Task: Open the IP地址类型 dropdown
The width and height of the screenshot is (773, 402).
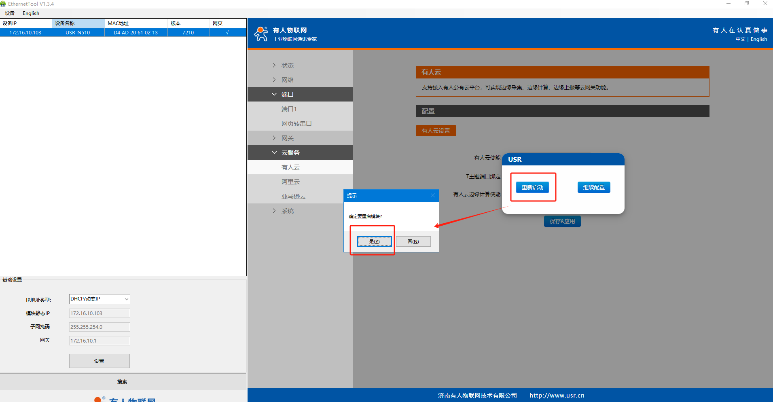Action: coord(100,299)
